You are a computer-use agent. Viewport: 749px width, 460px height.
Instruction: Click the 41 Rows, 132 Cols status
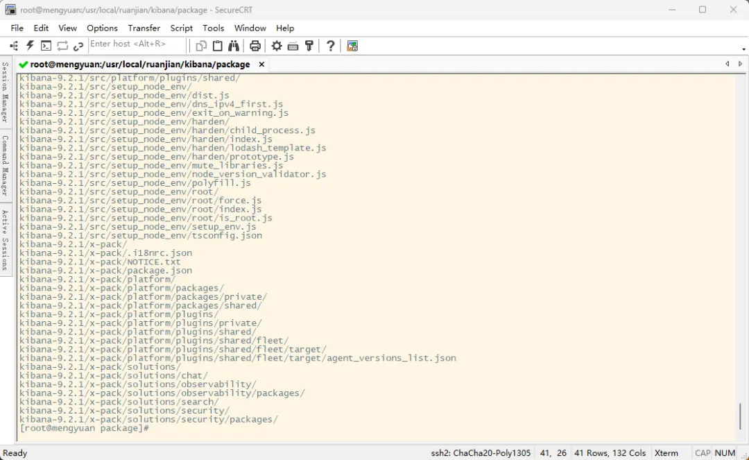click(610, 453)
